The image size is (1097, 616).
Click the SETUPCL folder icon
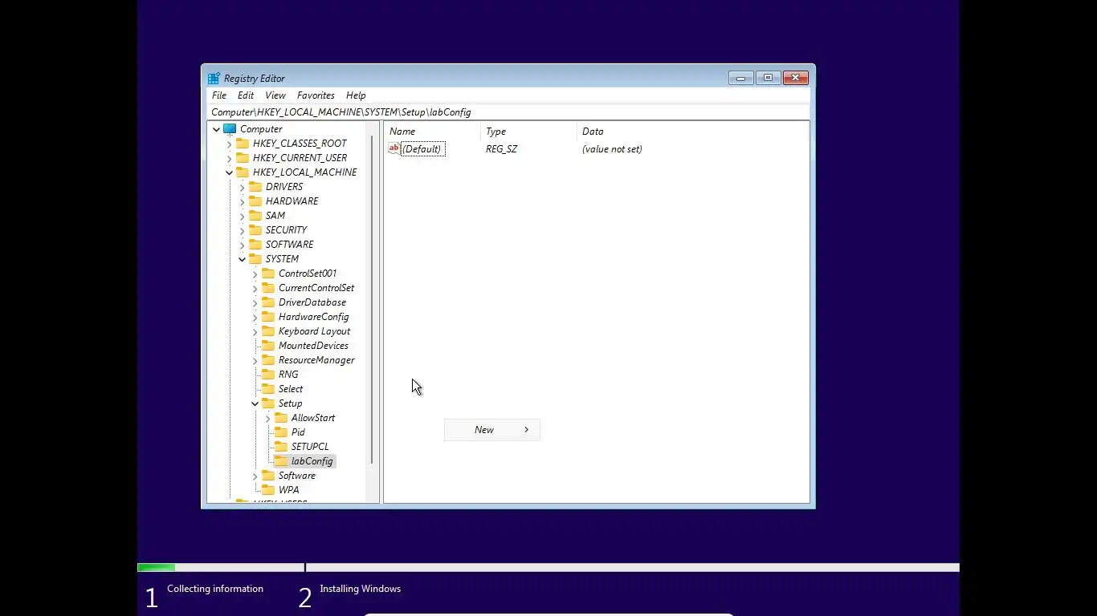(x=281, y=447)
